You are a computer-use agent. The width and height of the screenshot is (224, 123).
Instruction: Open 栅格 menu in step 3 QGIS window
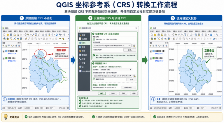tap(191, 31)
